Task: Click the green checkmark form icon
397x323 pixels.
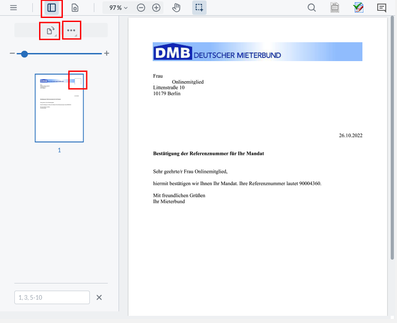Action: 358,8
